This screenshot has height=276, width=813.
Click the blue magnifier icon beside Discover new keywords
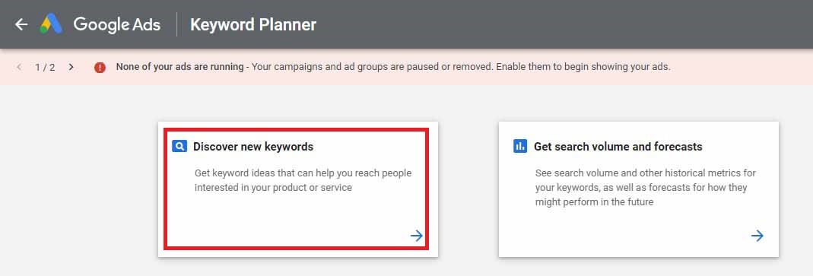point(179,146)
